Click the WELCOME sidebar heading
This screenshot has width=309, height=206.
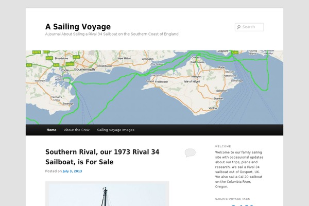click(223, 146)
